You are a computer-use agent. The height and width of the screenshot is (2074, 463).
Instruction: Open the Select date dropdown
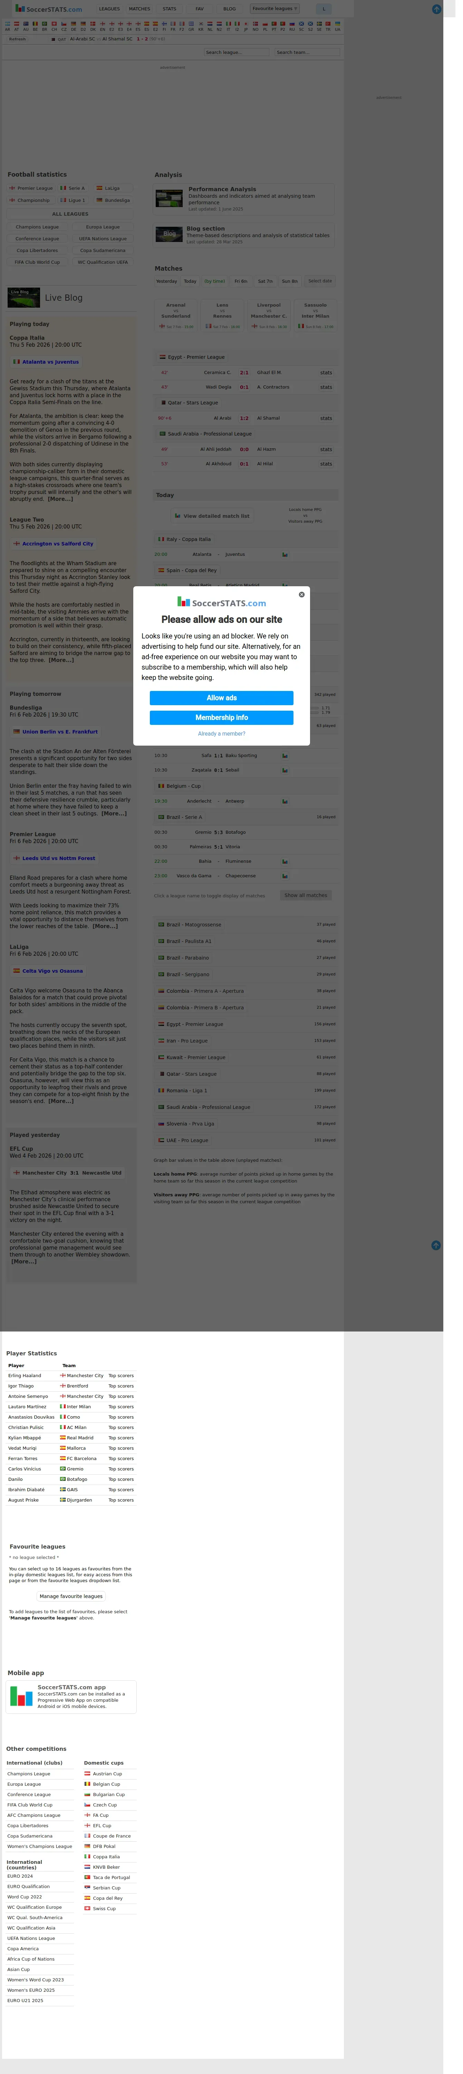click(320, 282)
